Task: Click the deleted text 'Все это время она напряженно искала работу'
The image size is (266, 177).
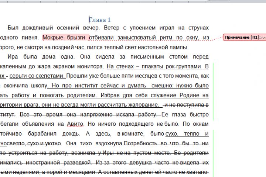Action: pyautogui.click(x=88, y=115)
